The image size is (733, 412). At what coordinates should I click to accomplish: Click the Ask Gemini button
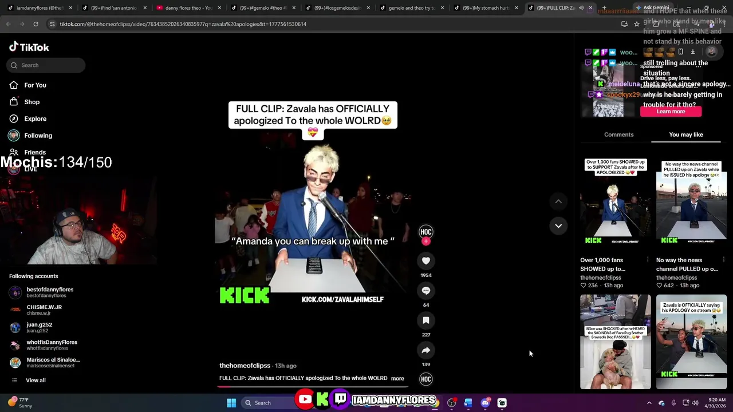[652, 8]
